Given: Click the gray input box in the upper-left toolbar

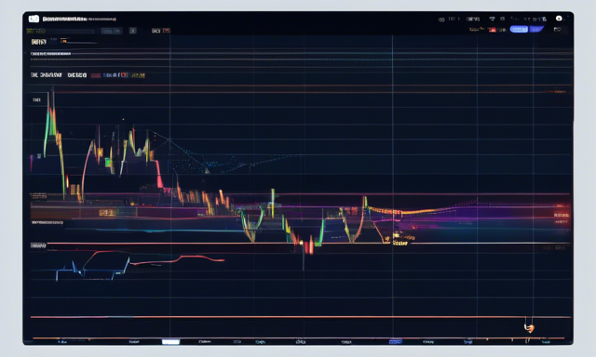Looking at the screenshot, I should click(x=112, y=31).
